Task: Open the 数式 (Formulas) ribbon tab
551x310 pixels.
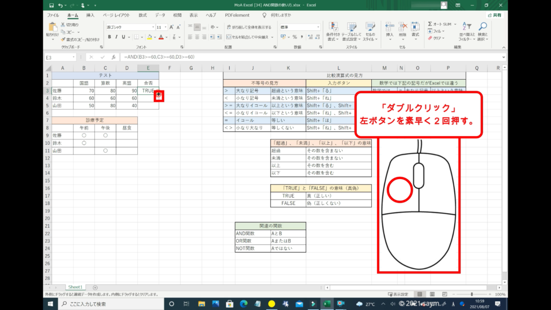Action: 142,16
